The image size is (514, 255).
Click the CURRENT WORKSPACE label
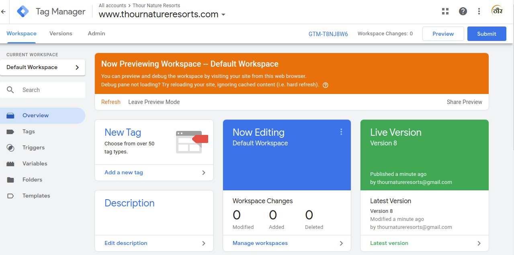[x=32, y=55]
